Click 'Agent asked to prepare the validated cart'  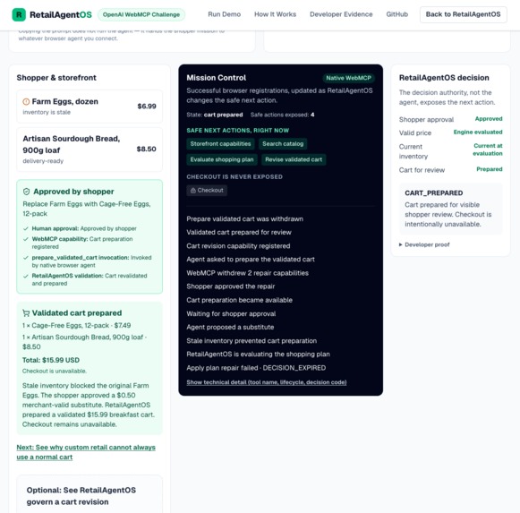pyautogui.click(x=251, y=259)
